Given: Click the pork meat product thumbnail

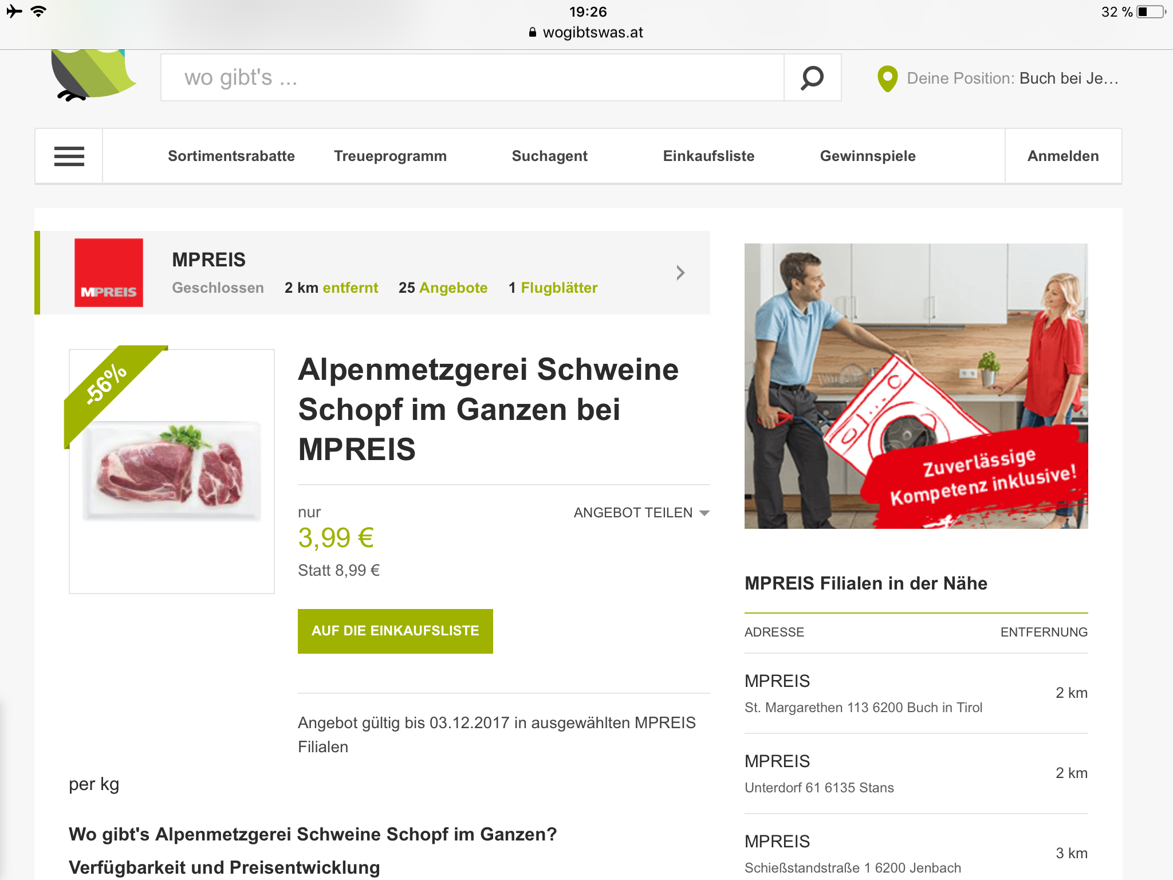Looking at the screenshot, I should point(172,471).
